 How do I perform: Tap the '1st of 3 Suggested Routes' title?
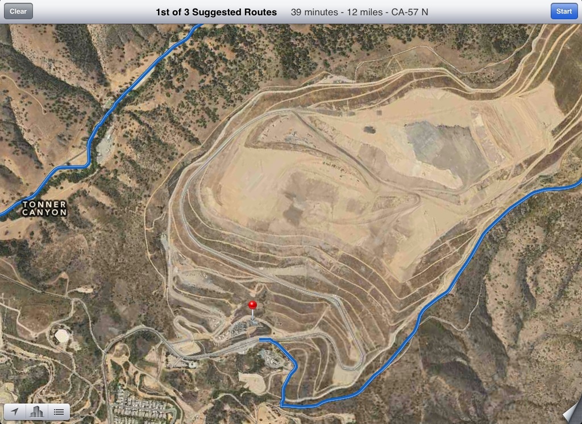click(x=216, y=13)
